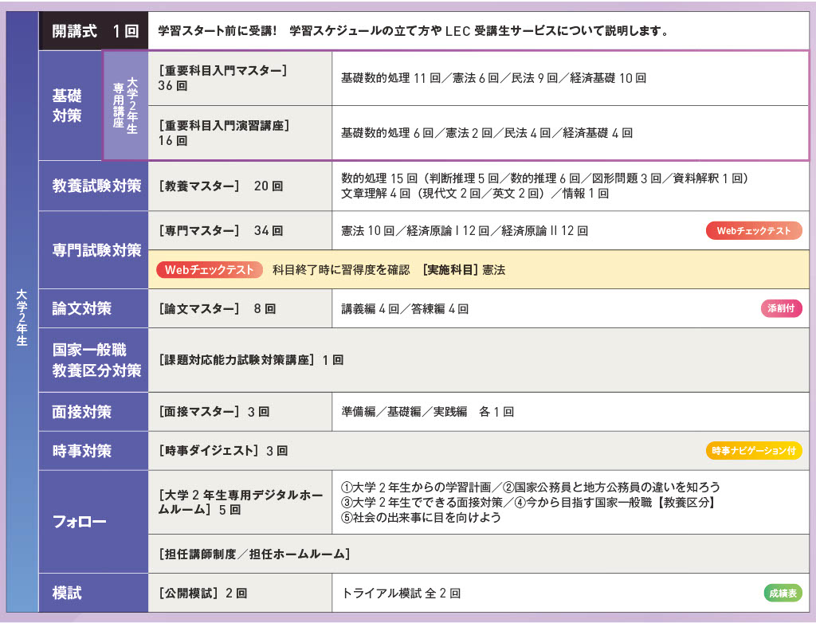Screen dimensions: 816x623
Task: Click [教養マスター] 20回 cell
Action: (x=240, y=186)
